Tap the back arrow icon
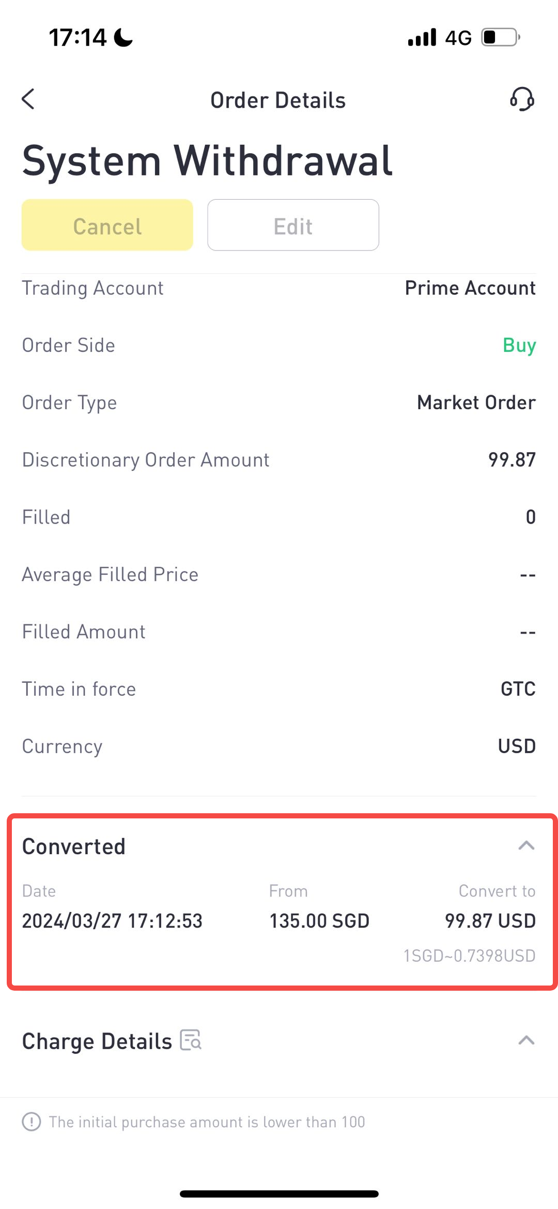The width and height of the screenshot is (558, 1209). coord(28,99)
